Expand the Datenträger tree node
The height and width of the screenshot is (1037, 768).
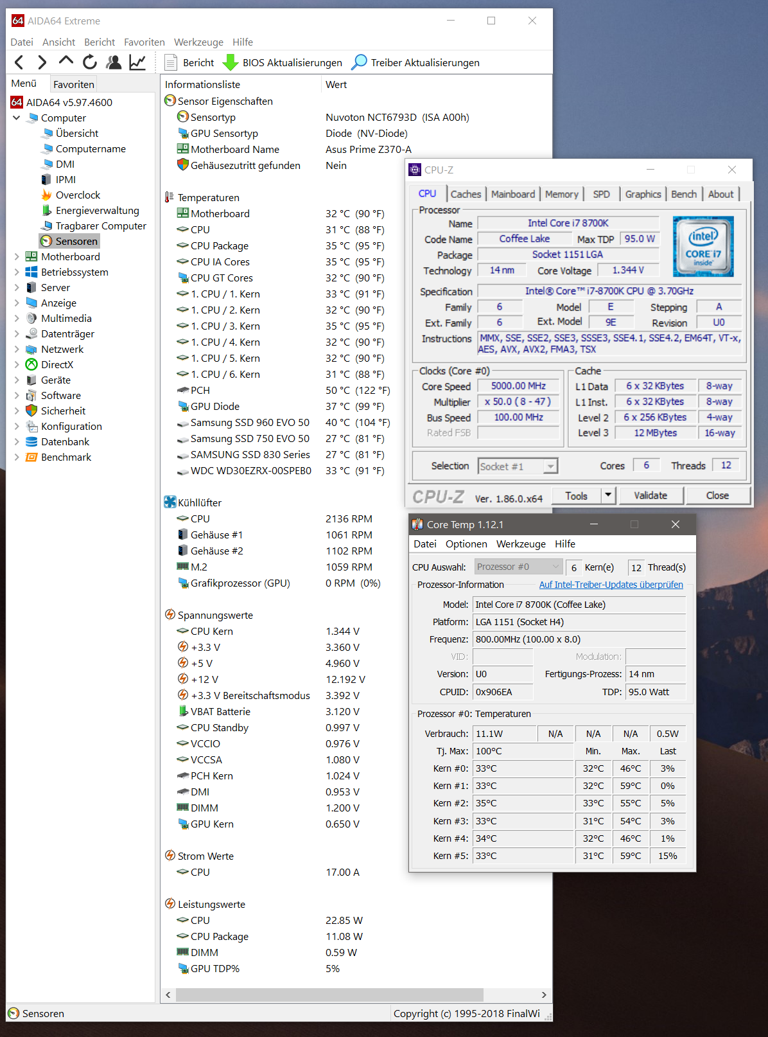[16, 333]
